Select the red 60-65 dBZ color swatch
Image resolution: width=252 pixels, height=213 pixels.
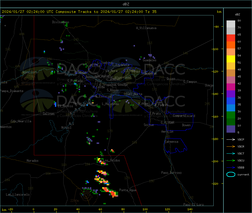pyautogui.click(x=231, y=38)
